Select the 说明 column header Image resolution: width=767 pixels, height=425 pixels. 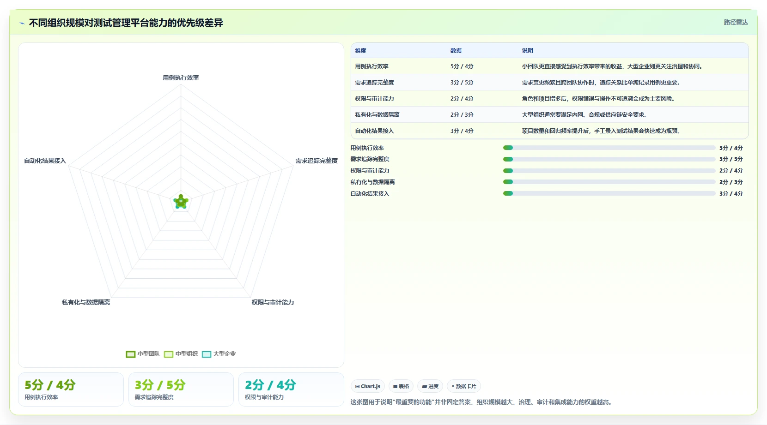528,51
